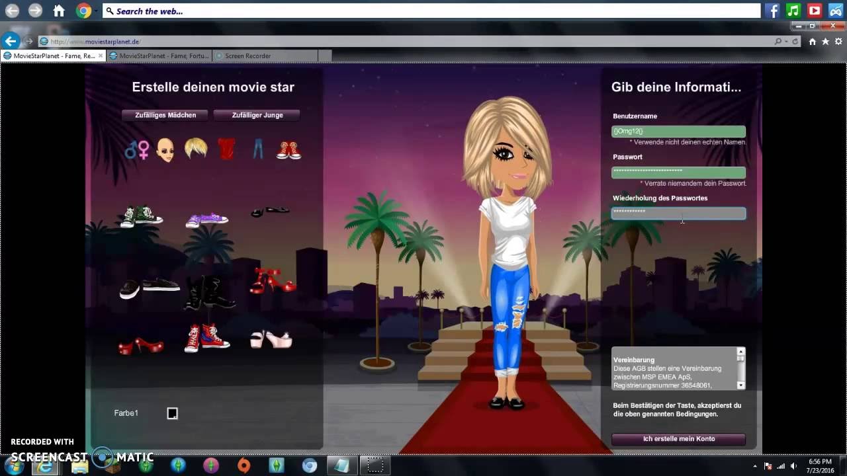Open the dashed-rectangle screen recorder taskbar icon
847x476 pixels.
tap(375, 465)
